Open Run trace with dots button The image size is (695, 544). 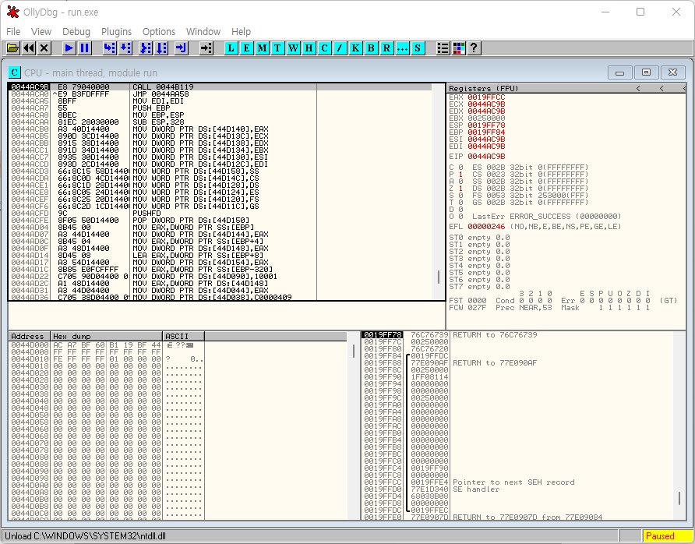(402, 48)
